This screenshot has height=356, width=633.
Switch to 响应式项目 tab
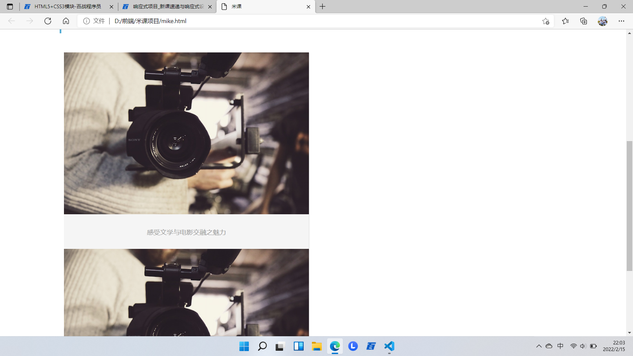point(167,7)
